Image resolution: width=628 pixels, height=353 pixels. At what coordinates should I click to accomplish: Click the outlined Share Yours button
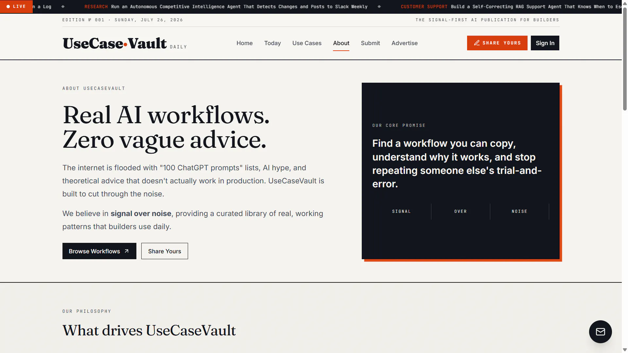coord(165,251)
